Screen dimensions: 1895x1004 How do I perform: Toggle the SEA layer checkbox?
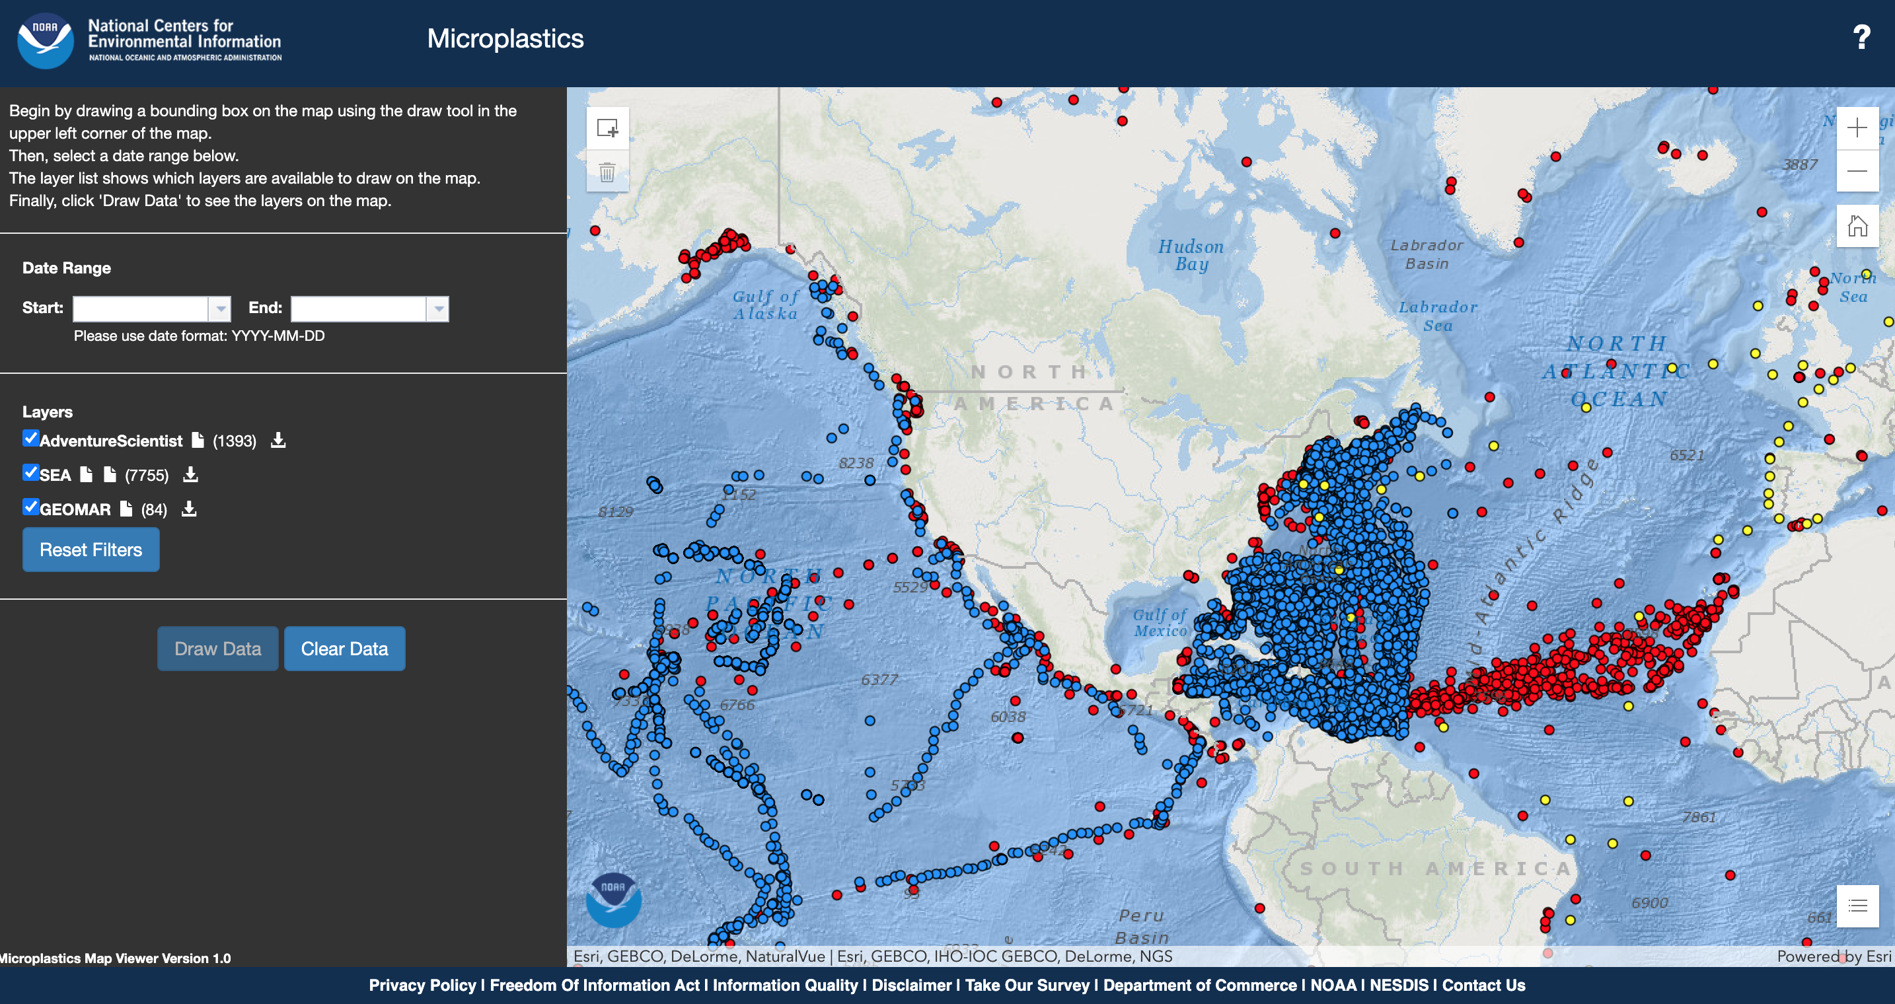click(30, 473)
